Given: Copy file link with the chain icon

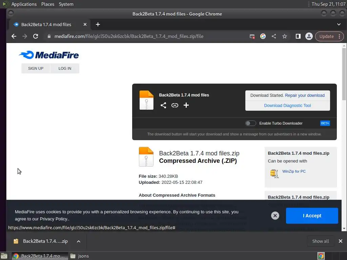Looking at the screenshot, I should (175, 105).
